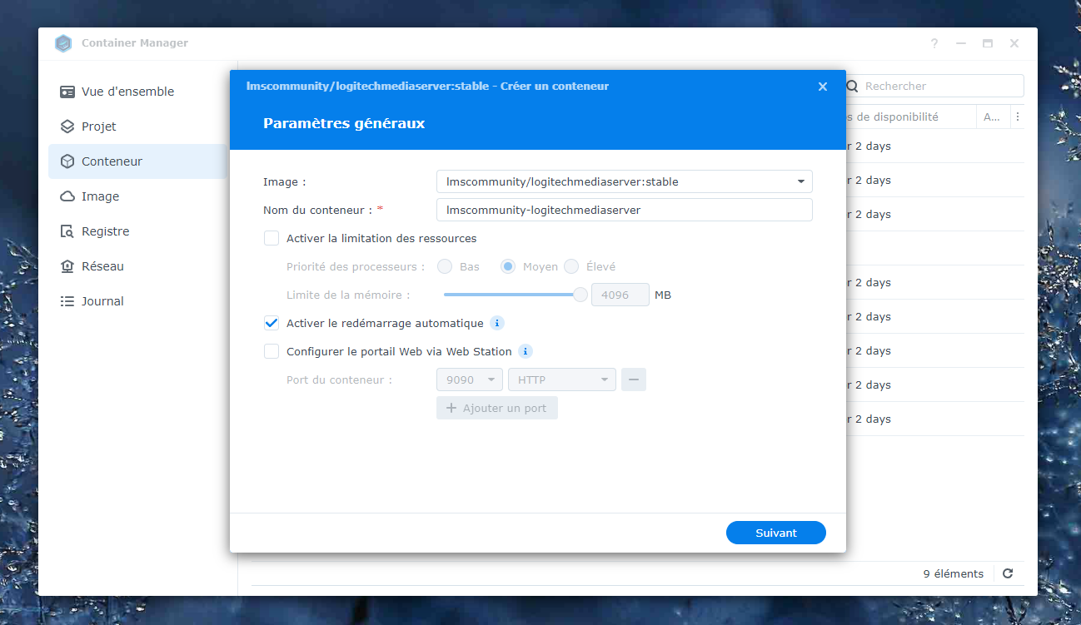Click the Registre search-document icon
Screen dimensions: 1081x625
(67, 231)
